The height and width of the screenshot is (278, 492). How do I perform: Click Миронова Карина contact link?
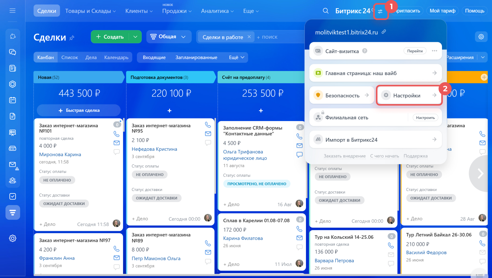(60, 154)
